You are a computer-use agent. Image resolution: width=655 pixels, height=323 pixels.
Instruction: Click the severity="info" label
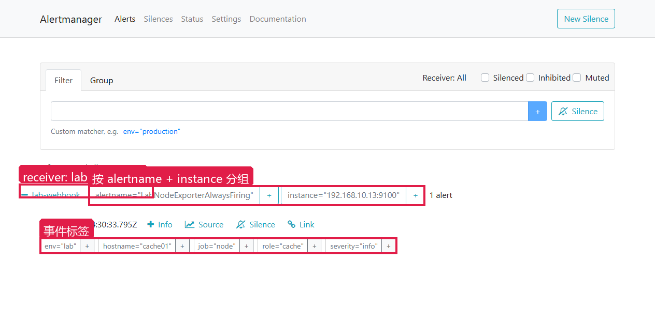click(354, 246)
